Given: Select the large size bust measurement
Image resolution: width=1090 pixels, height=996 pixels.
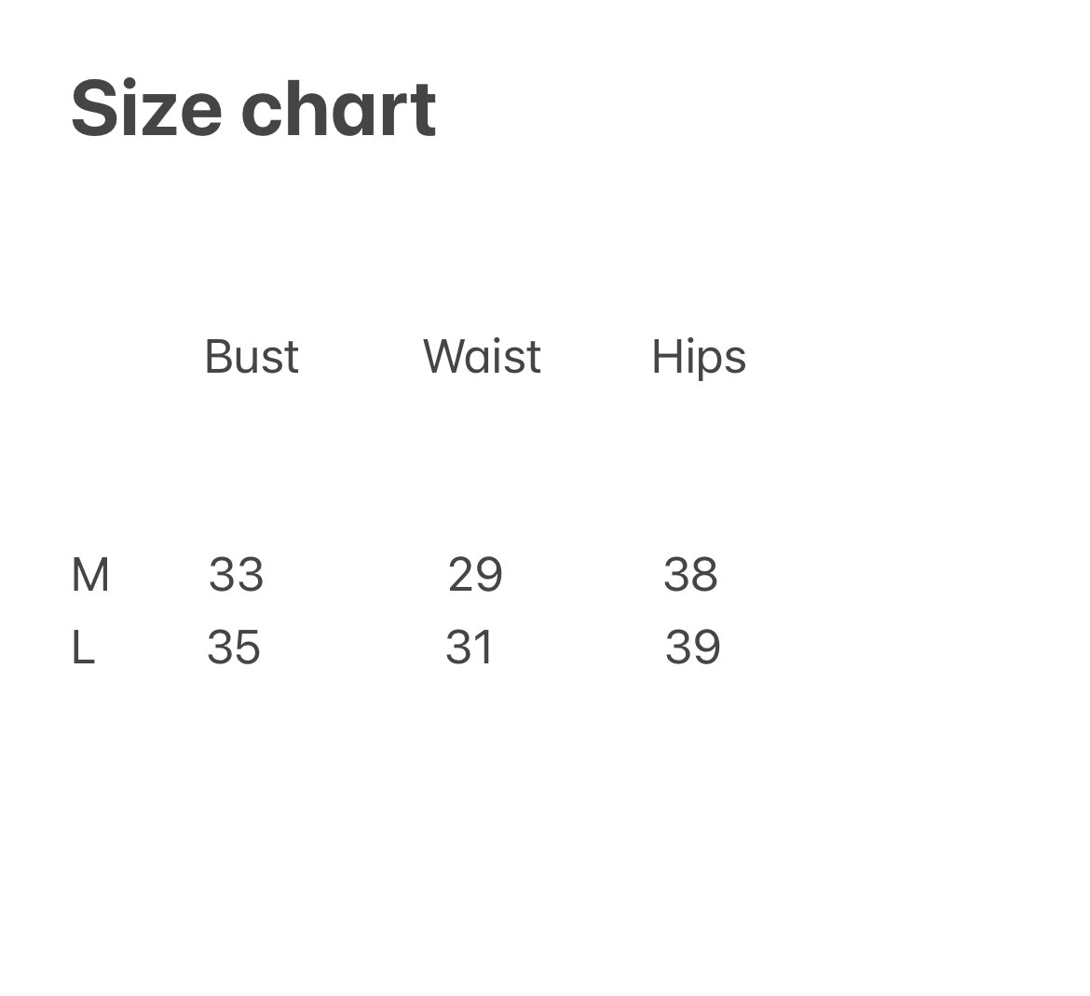Looking at the screenshot, I should pyautogui.click(x=234, y=648).
